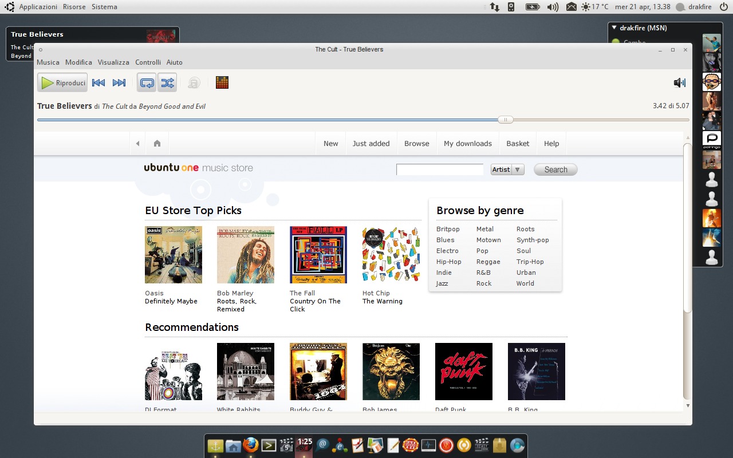Click the network up-down arrows indicator
Image resolution: width=733 pixels, height=458 pixels.
(494, 7)
